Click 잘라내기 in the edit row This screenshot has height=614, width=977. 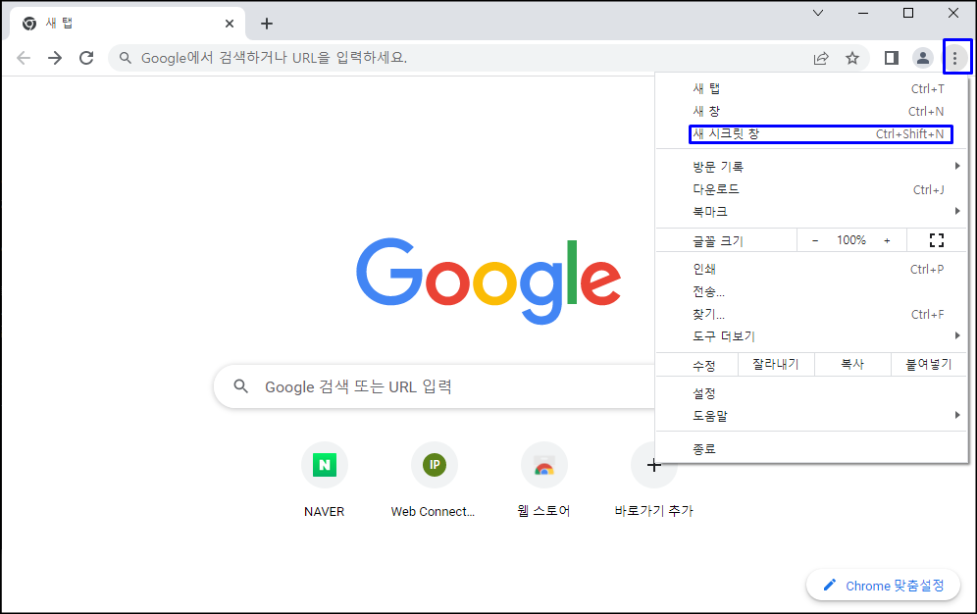[776, 364]
